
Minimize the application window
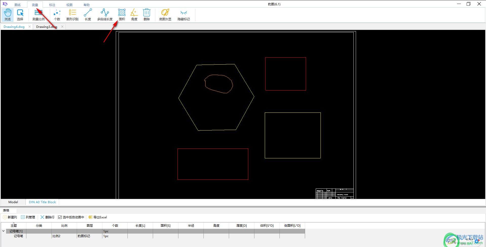pos(459,4)
